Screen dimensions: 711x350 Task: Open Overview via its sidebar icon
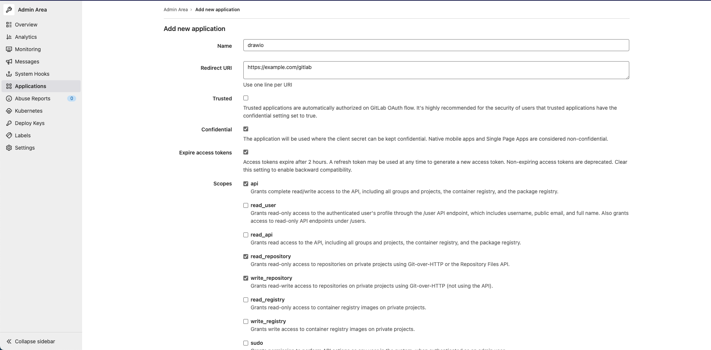9,25
